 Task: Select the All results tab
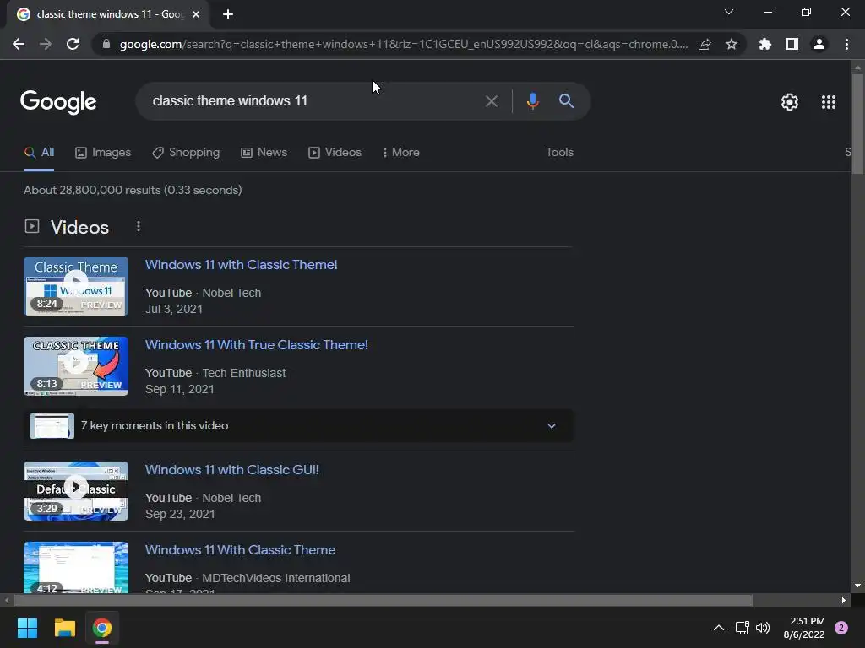[39, 153]
